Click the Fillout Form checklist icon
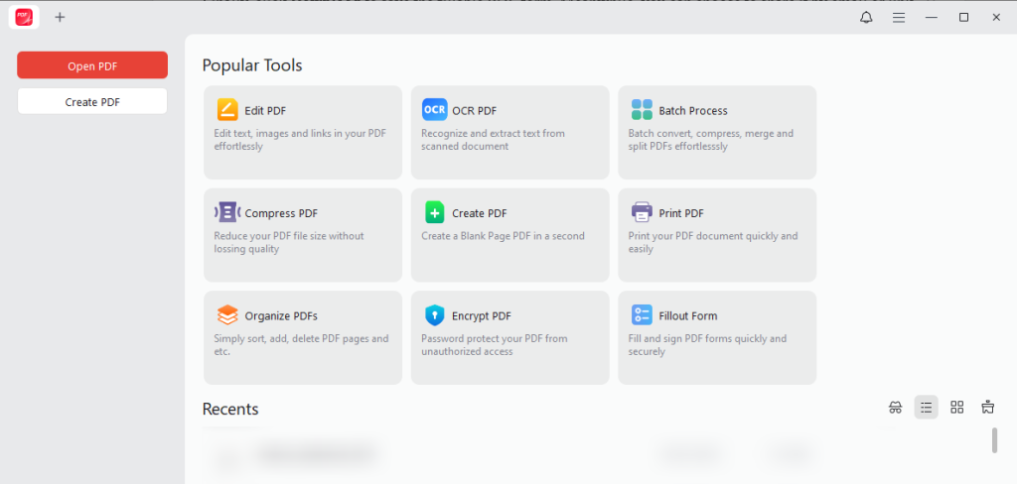The image size is (1017, 484). (x=642, y=315)
